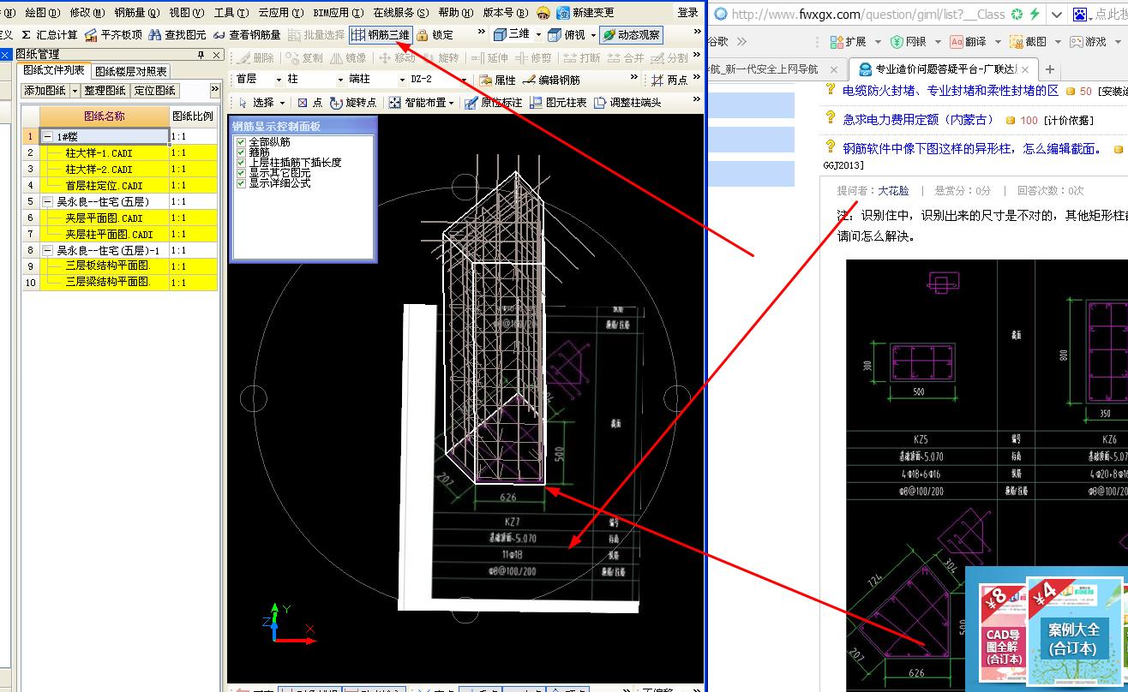Viewport: 1128px width, 692px height.
Task: Open 图元柱表 element column table
Action: click(x=558, y=102)
